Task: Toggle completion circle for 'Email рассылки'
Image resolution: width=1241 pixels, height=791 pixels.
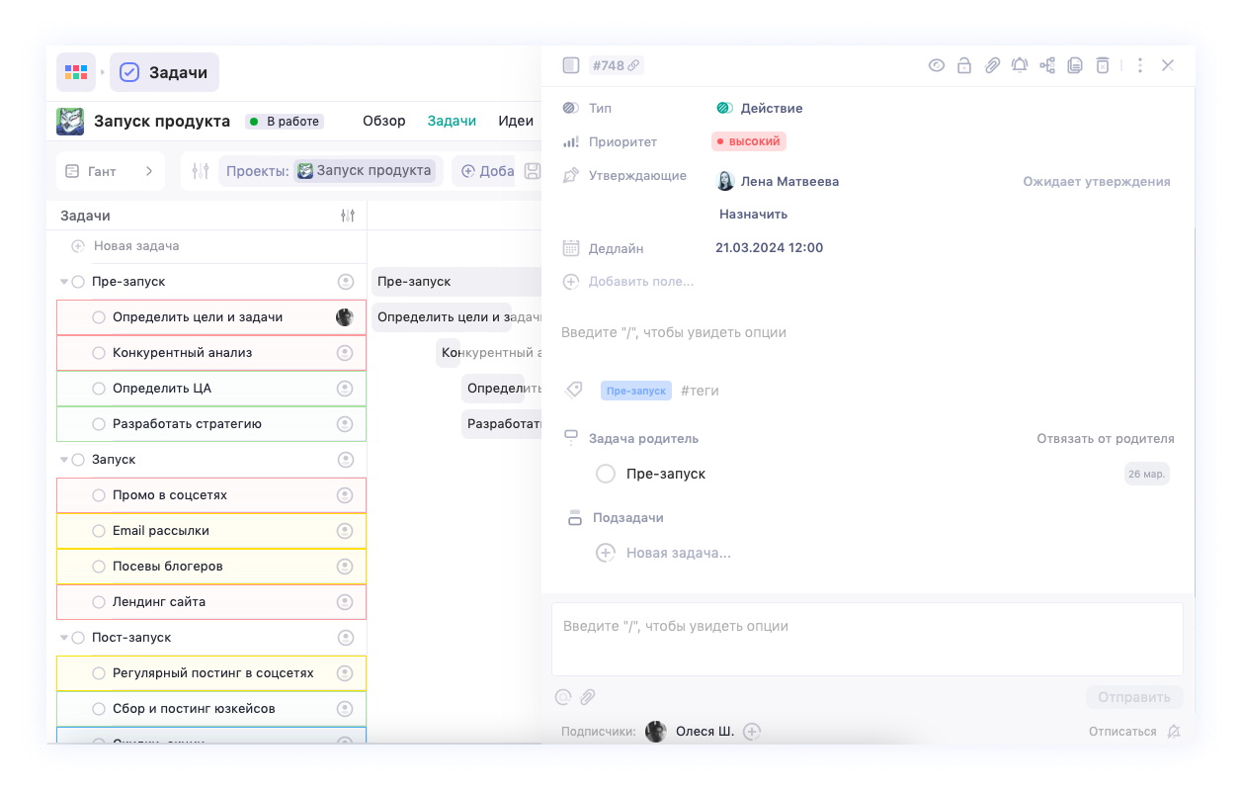Action: (99, 531)
